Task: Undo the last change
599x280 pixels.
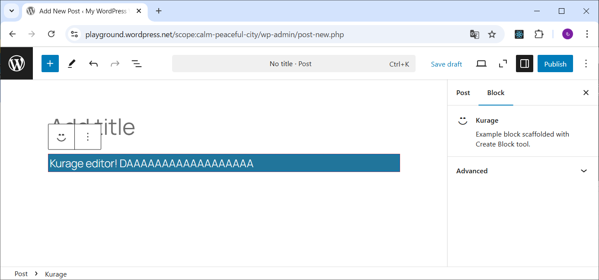Action: [x=93, y=64]
